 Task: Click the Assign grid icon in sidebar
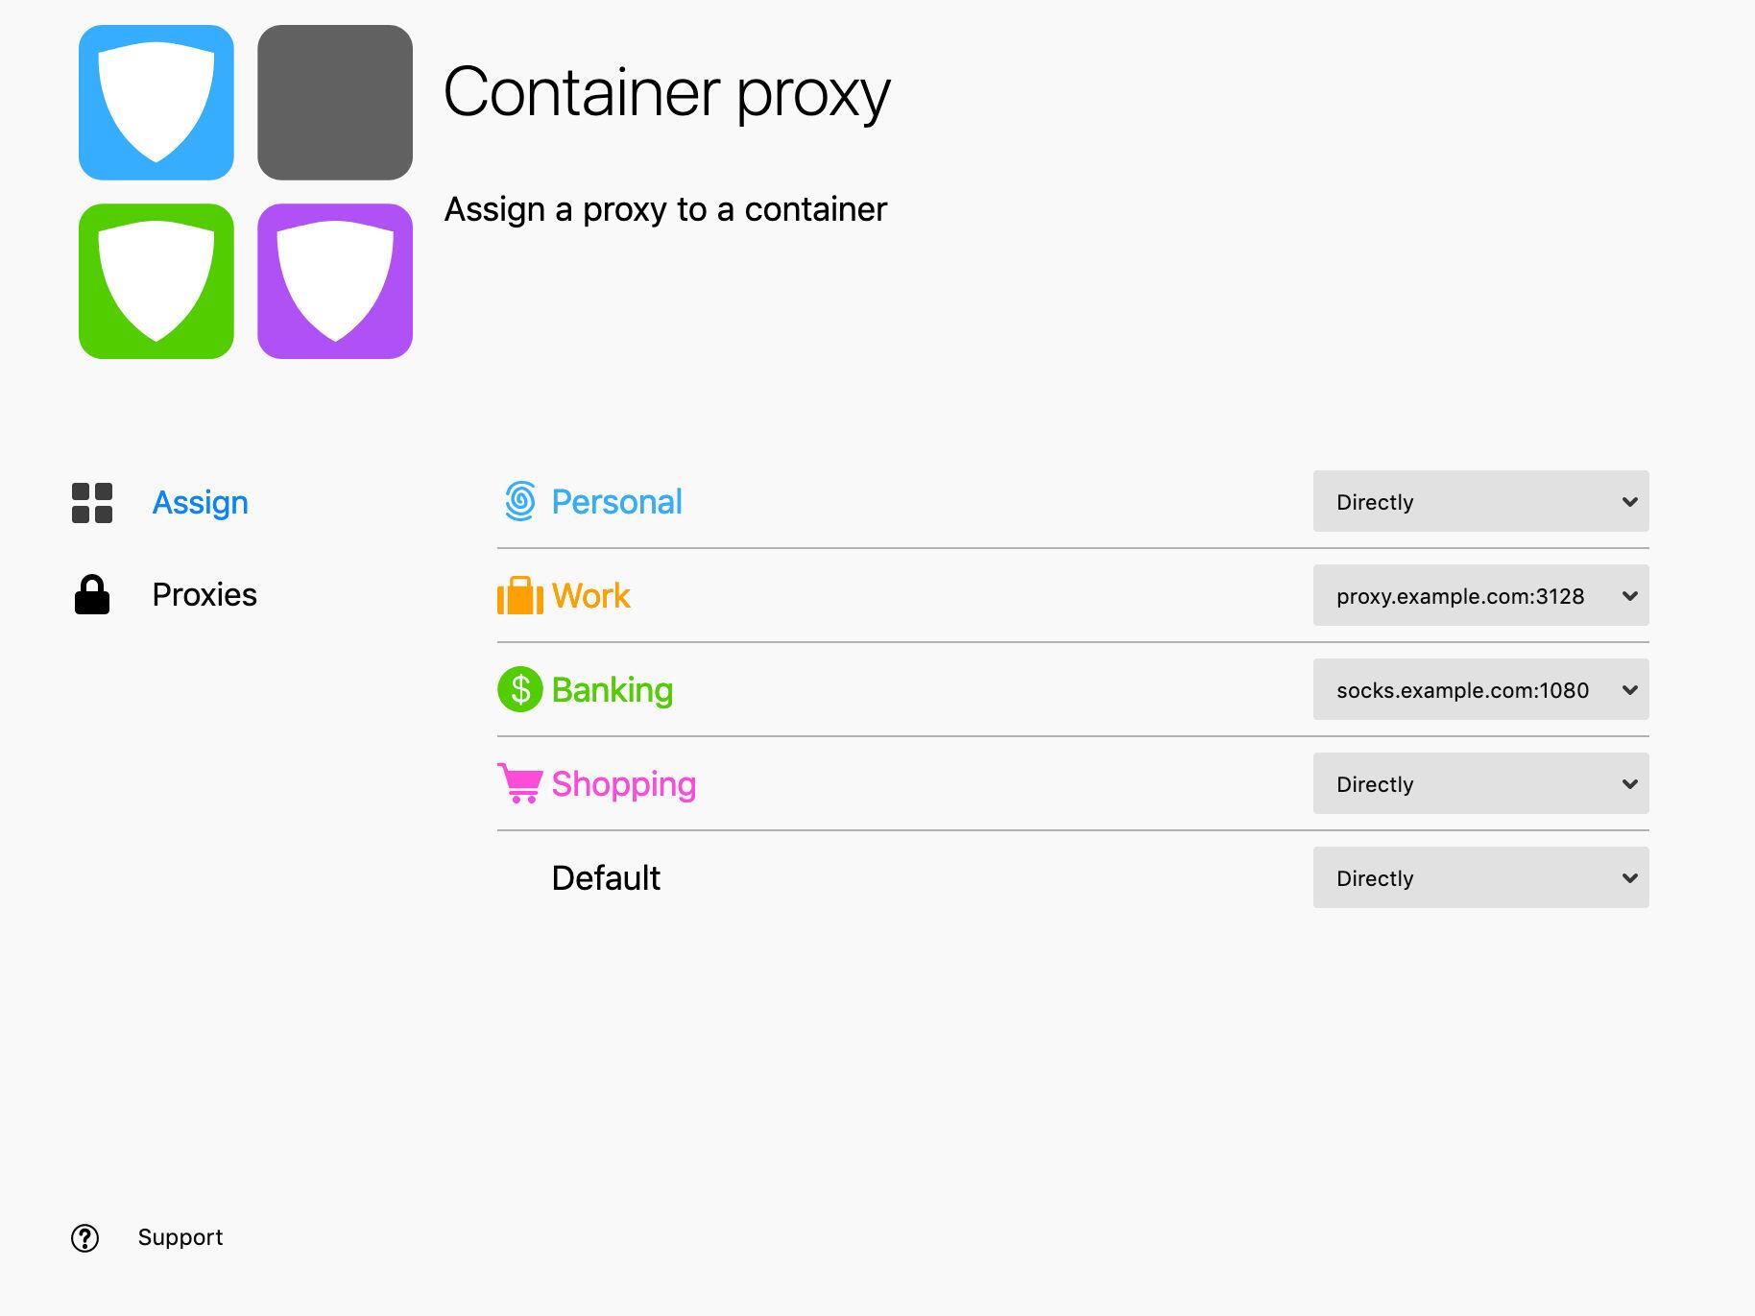tap(92, 503)
